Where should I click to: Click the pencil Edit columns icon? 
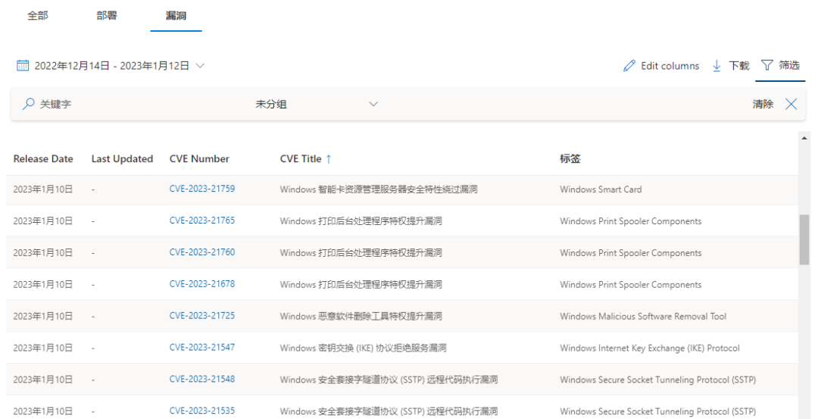(x=629, y=66)
